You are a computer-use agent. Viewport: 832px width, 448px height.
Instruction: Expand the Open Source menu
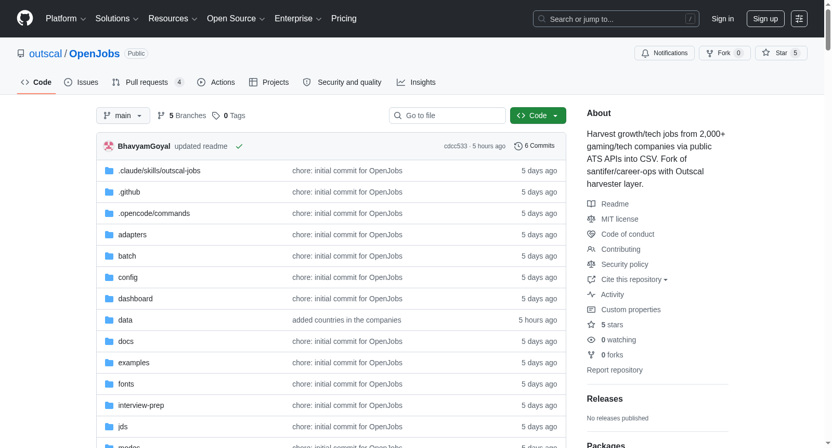[x=236, y=19]
